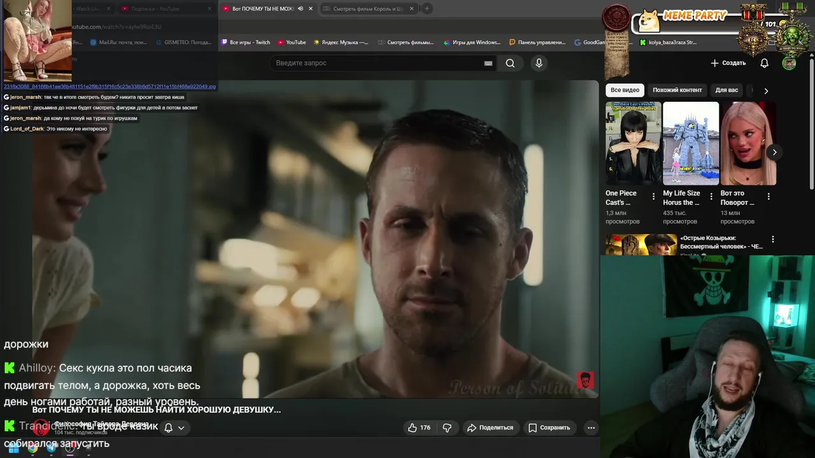Open the account avatar menu

click(x=789, y=63)
